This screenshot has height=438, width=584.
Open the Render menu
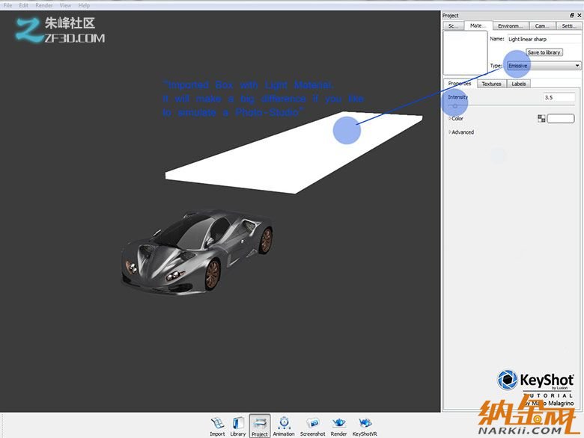pyautogui.click(x=44, y=5)
